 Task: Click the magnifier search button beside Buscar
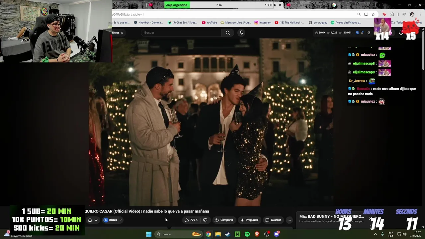point(227,33)
